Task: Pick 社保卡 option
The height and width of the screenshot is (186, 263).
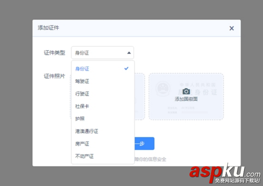Action: [103, 106]
